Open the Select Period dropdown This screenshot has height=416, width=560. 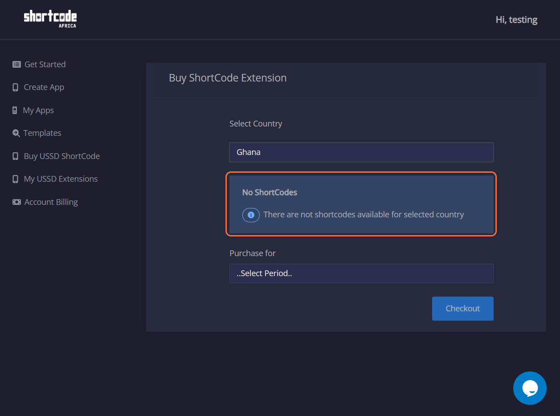point(361,273)
